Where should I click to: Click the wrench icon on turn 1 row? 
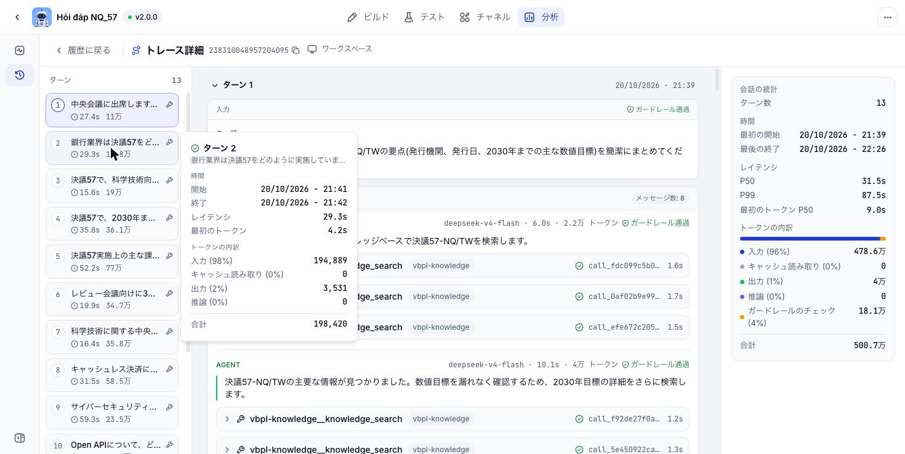click(169, 105)
